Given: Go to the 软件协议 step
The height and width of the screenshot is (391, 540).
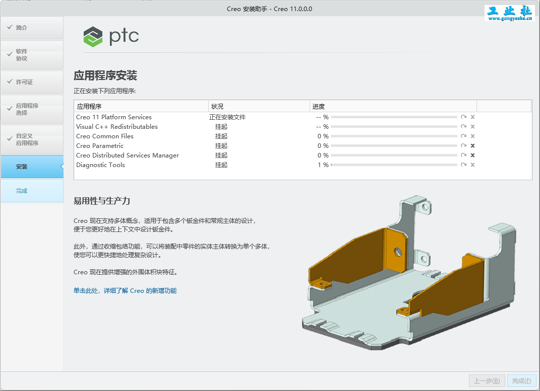Looking at the screenshot, I should (32, 55).
